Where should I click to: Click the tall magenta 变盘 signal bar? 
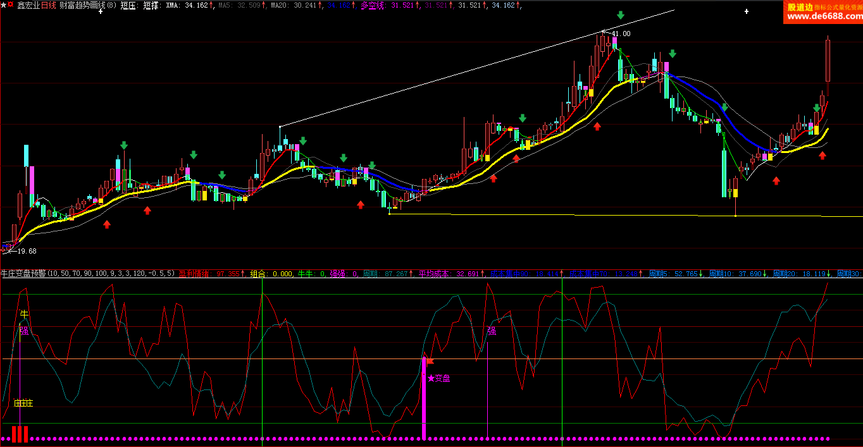coord(424,397)
